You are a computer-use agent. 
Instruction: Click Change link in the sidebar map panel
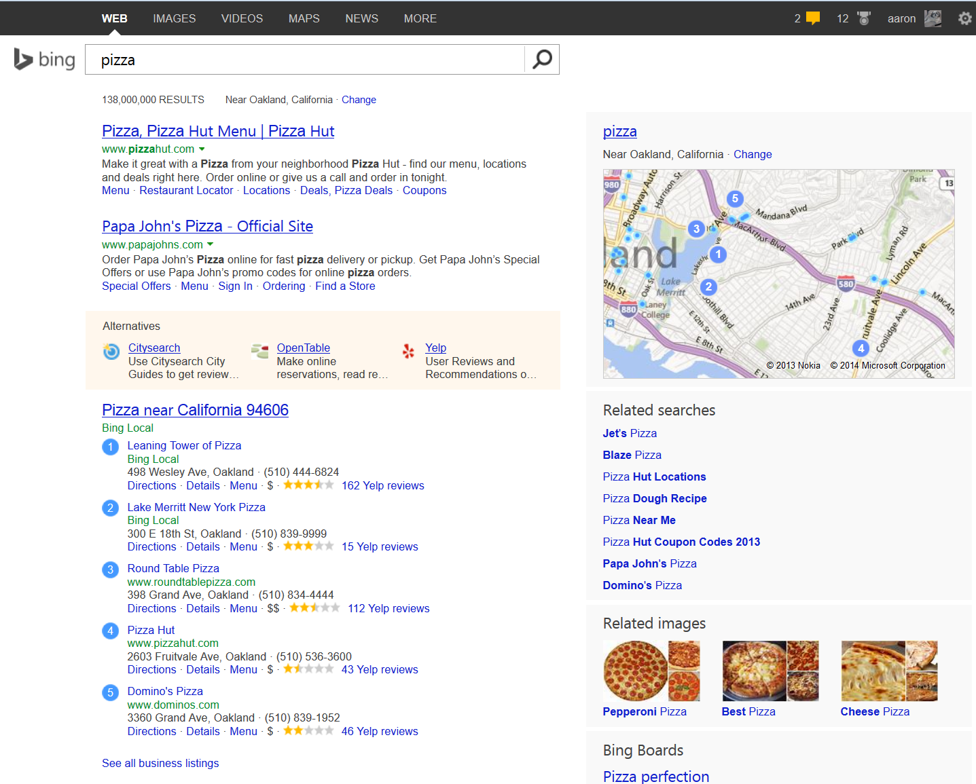click(x=753, y=155)
